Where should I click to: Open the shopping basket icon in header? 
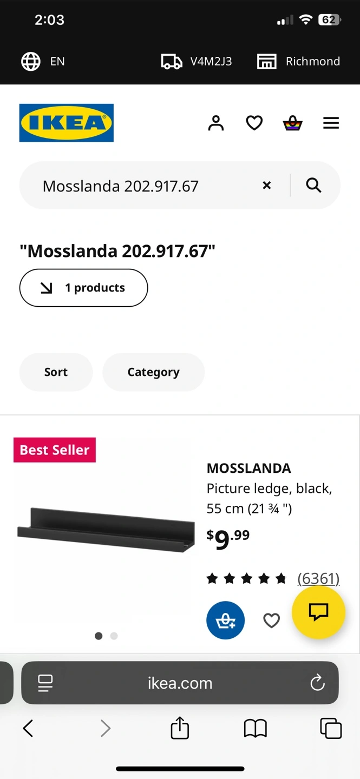pyautogui.click(x=292, y=123)
